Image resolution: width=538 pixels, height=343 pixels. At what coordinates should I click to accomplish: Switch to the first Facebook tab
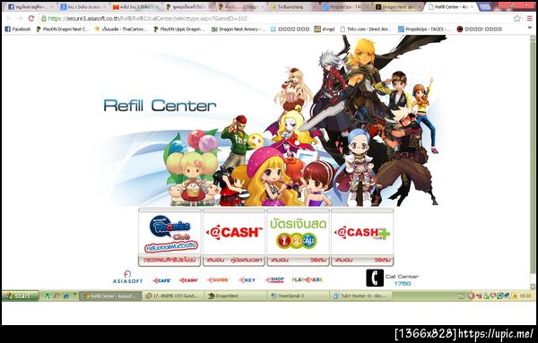tap(30, 7)
